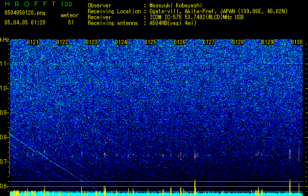Click the Receiving antenna label
Screen dimensions: 308x196
pyautogui.click(x=113, y=23)
